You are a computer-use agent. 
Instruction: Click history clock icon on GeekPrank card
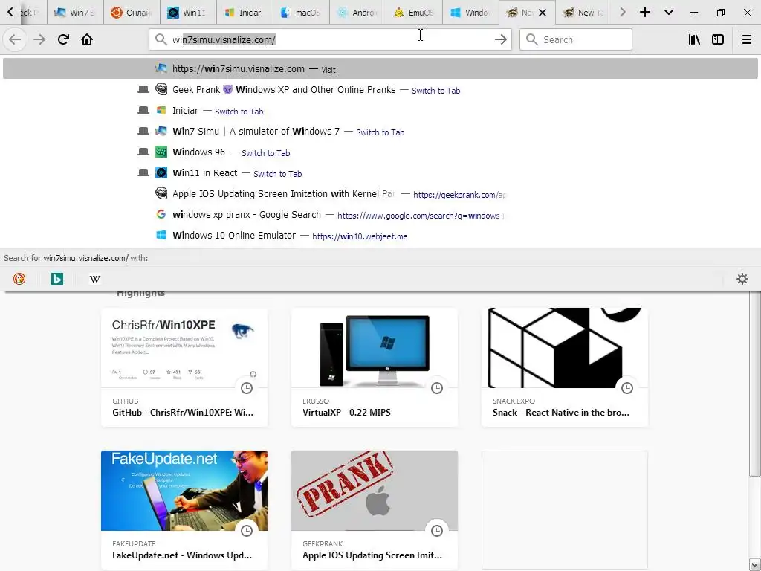pyautogui.click(x=437, y=531)
